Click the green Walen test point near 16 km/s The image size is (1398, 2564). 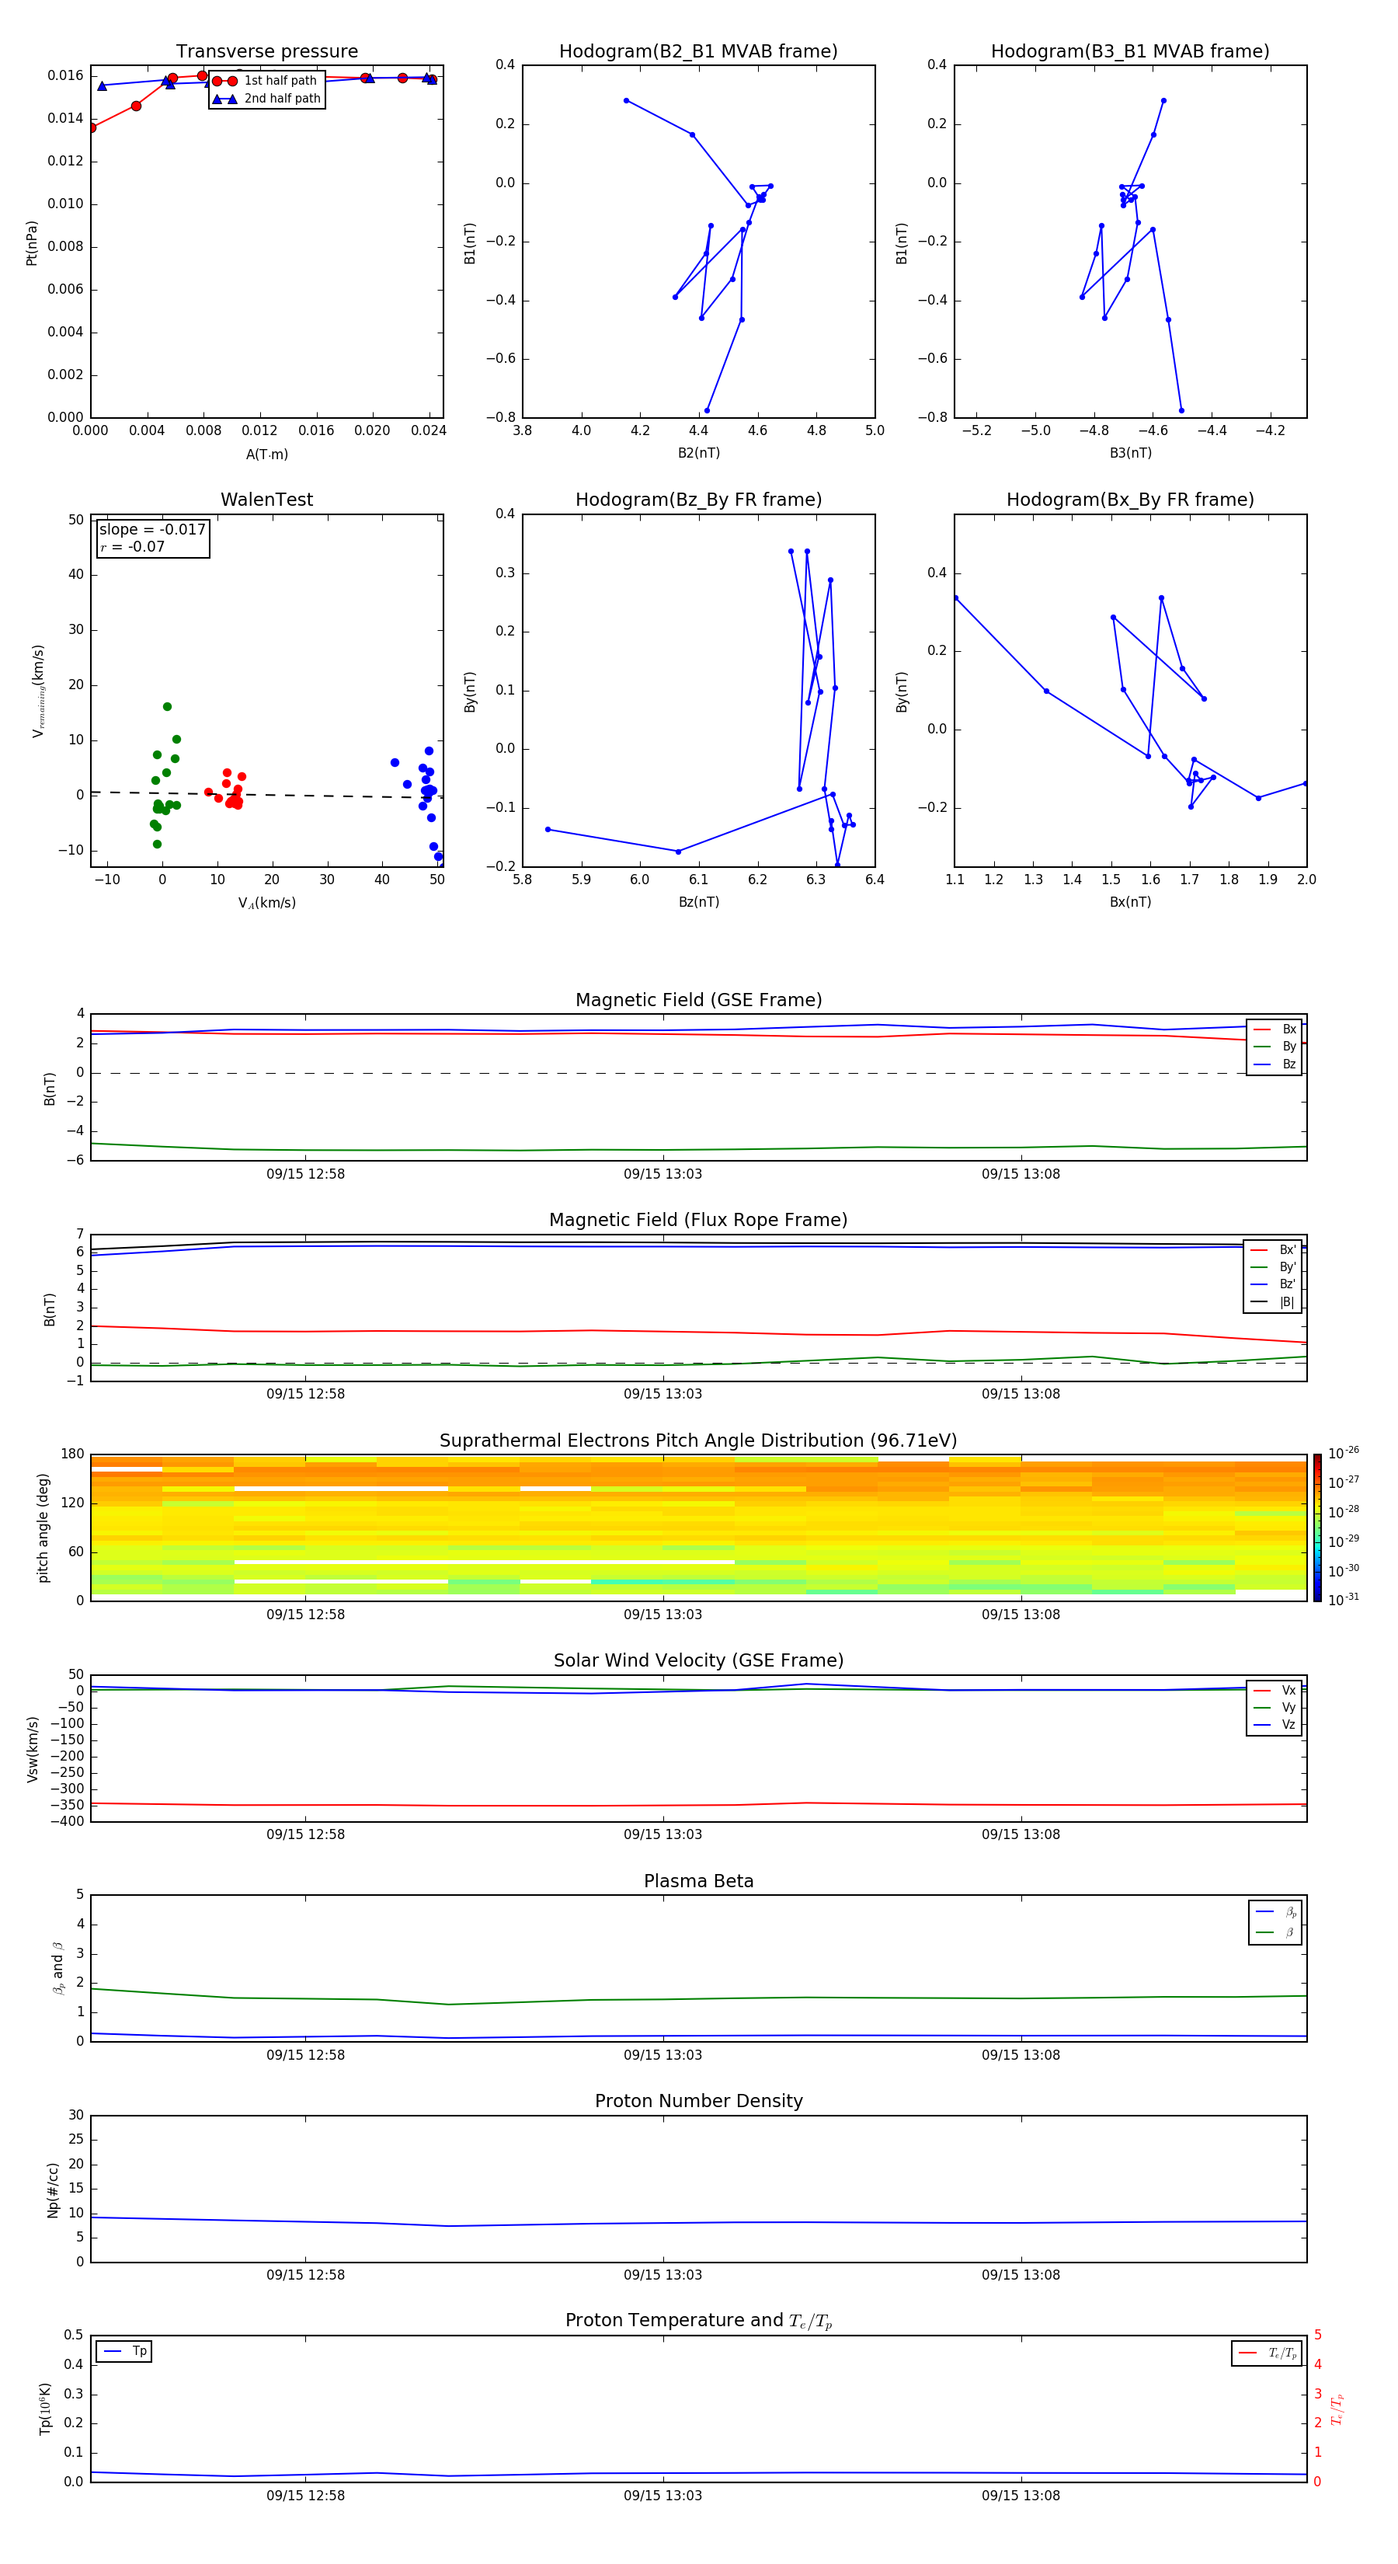coord(167,707)
